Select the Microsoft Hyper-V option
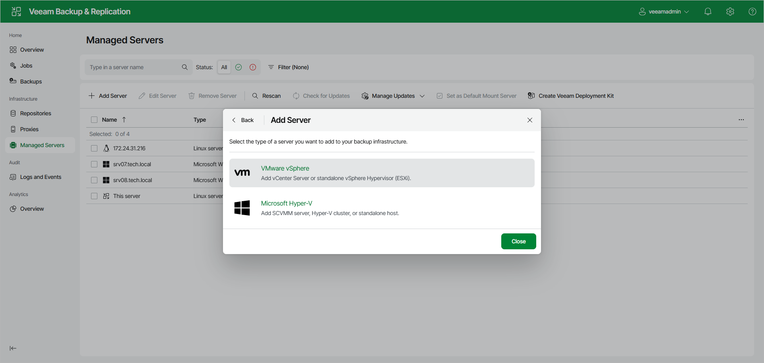Image resolution: width=764 pixels, height=363 pixels. (382, 208)
